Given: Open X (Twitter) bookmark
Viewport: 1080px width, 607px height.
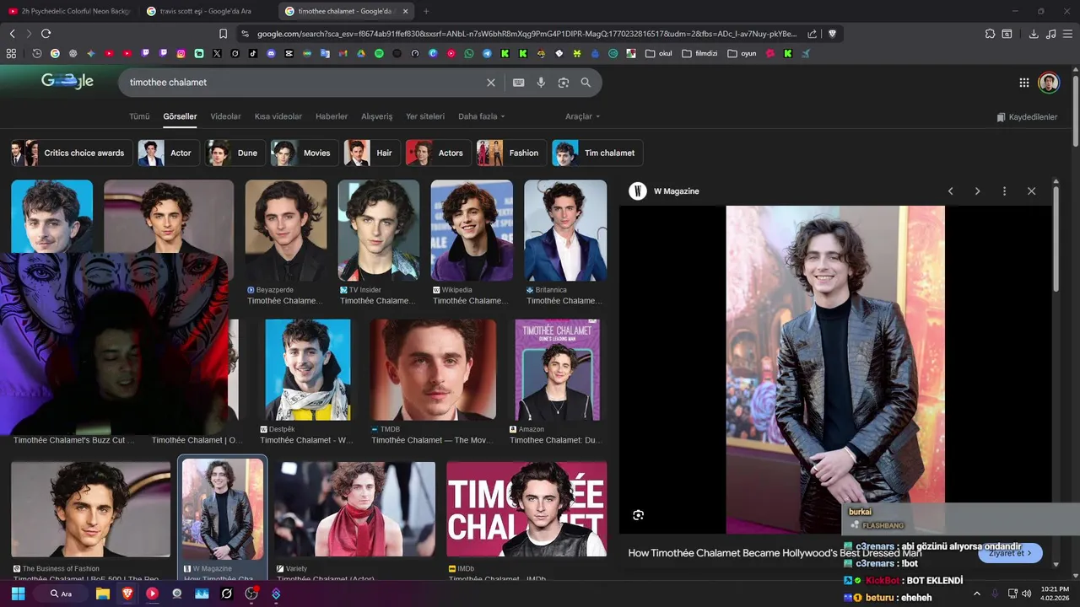Looking at the screenshot, I should click(x=217, y=53).
